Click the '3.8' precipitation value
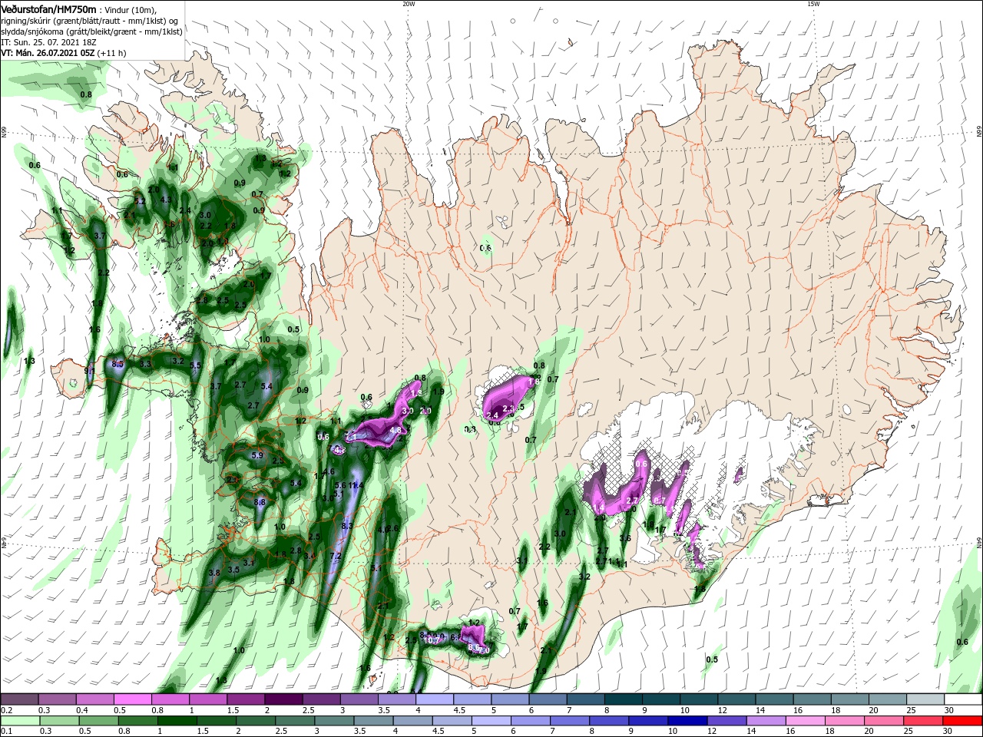 pos(214,572)
